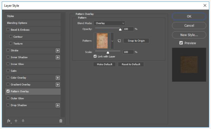Select the Outer Glow row label
The width and height of the screenshot is (211, 129).
[17, 99]
